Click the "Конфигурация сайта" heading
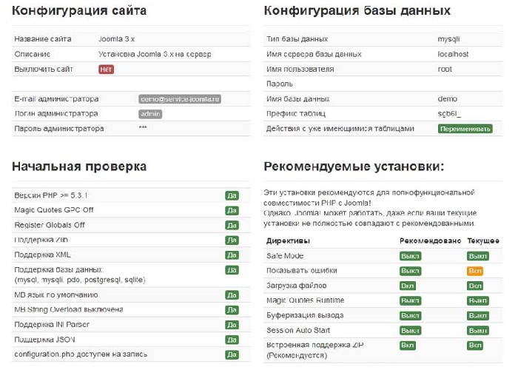The image size is (518, 370). click(x=79, y=11)
